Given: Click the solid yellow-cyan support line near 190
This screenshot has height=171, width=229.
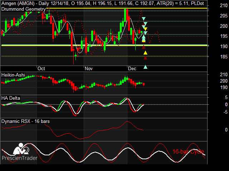Looking at the screenshot, I should [x=104, y=45].
